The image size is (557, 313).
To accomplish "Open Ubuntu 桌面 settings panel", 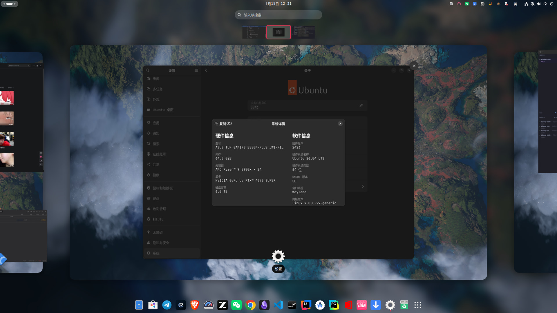I will 172,110.
